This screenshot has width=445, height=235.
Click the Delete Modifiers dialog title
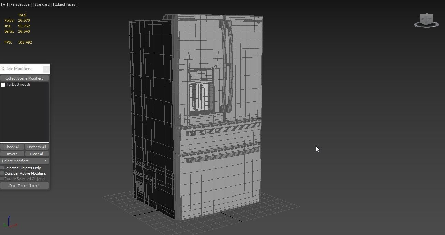[x=16, y=69]
